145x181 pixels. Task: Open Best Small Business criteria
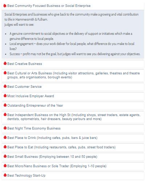[x=73, y=157]
